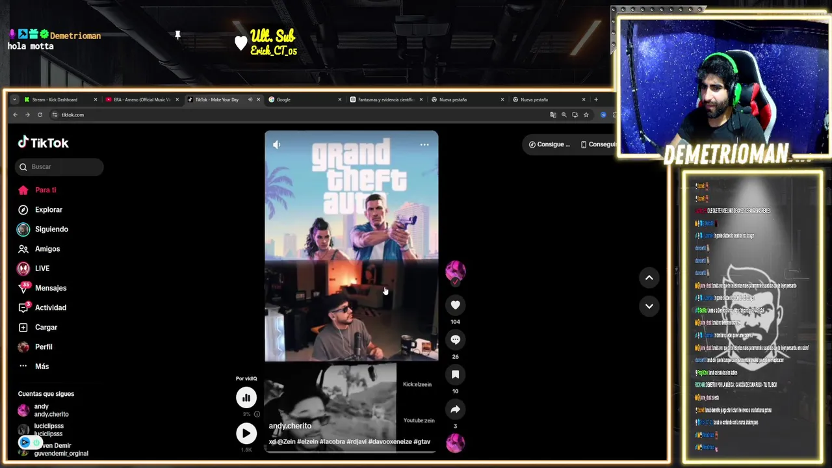Switch to Fantasmas y evidencia tab
Screen dimensions: 832x468
coord(386,99)
